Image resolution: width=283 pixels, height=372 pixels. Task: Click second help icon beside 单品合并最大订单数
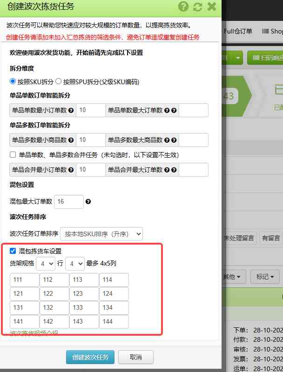(174, 170)
